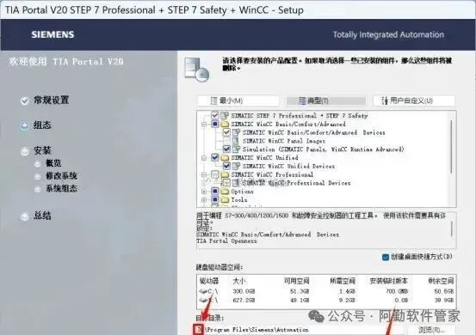476x335 pixels.
Task: Click the SIEMENS logo in the header
Action: 53,34
